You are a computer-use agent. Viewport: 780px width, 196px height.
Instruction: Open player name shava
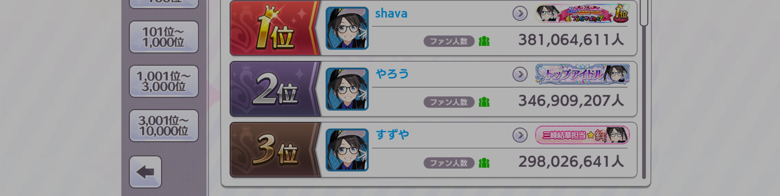pos(391,14)
